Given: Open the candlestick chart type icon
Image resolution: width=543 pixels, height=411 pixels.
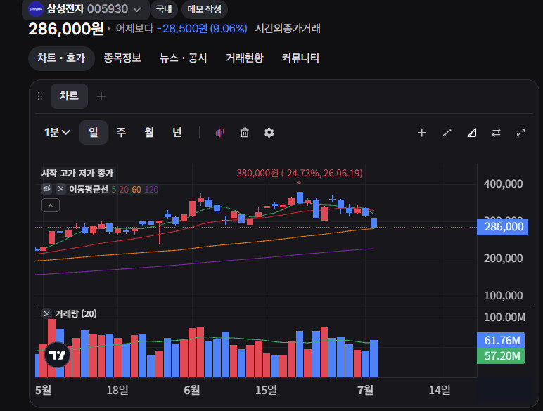Looking at the screenshot, I should (x=220, y=133).
